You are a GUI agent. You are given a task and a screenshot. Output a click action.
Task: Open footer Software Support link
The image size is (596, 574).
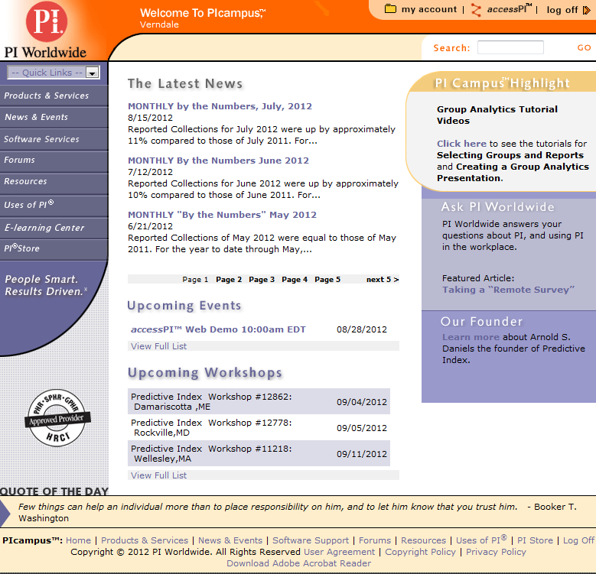coord(311,540)
